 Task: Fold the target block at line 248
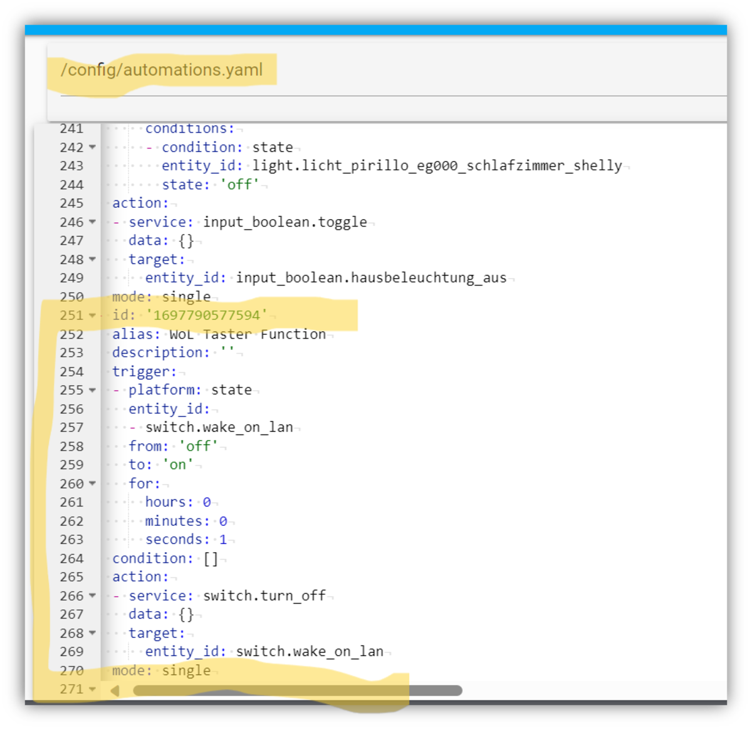tap(93, 259)
